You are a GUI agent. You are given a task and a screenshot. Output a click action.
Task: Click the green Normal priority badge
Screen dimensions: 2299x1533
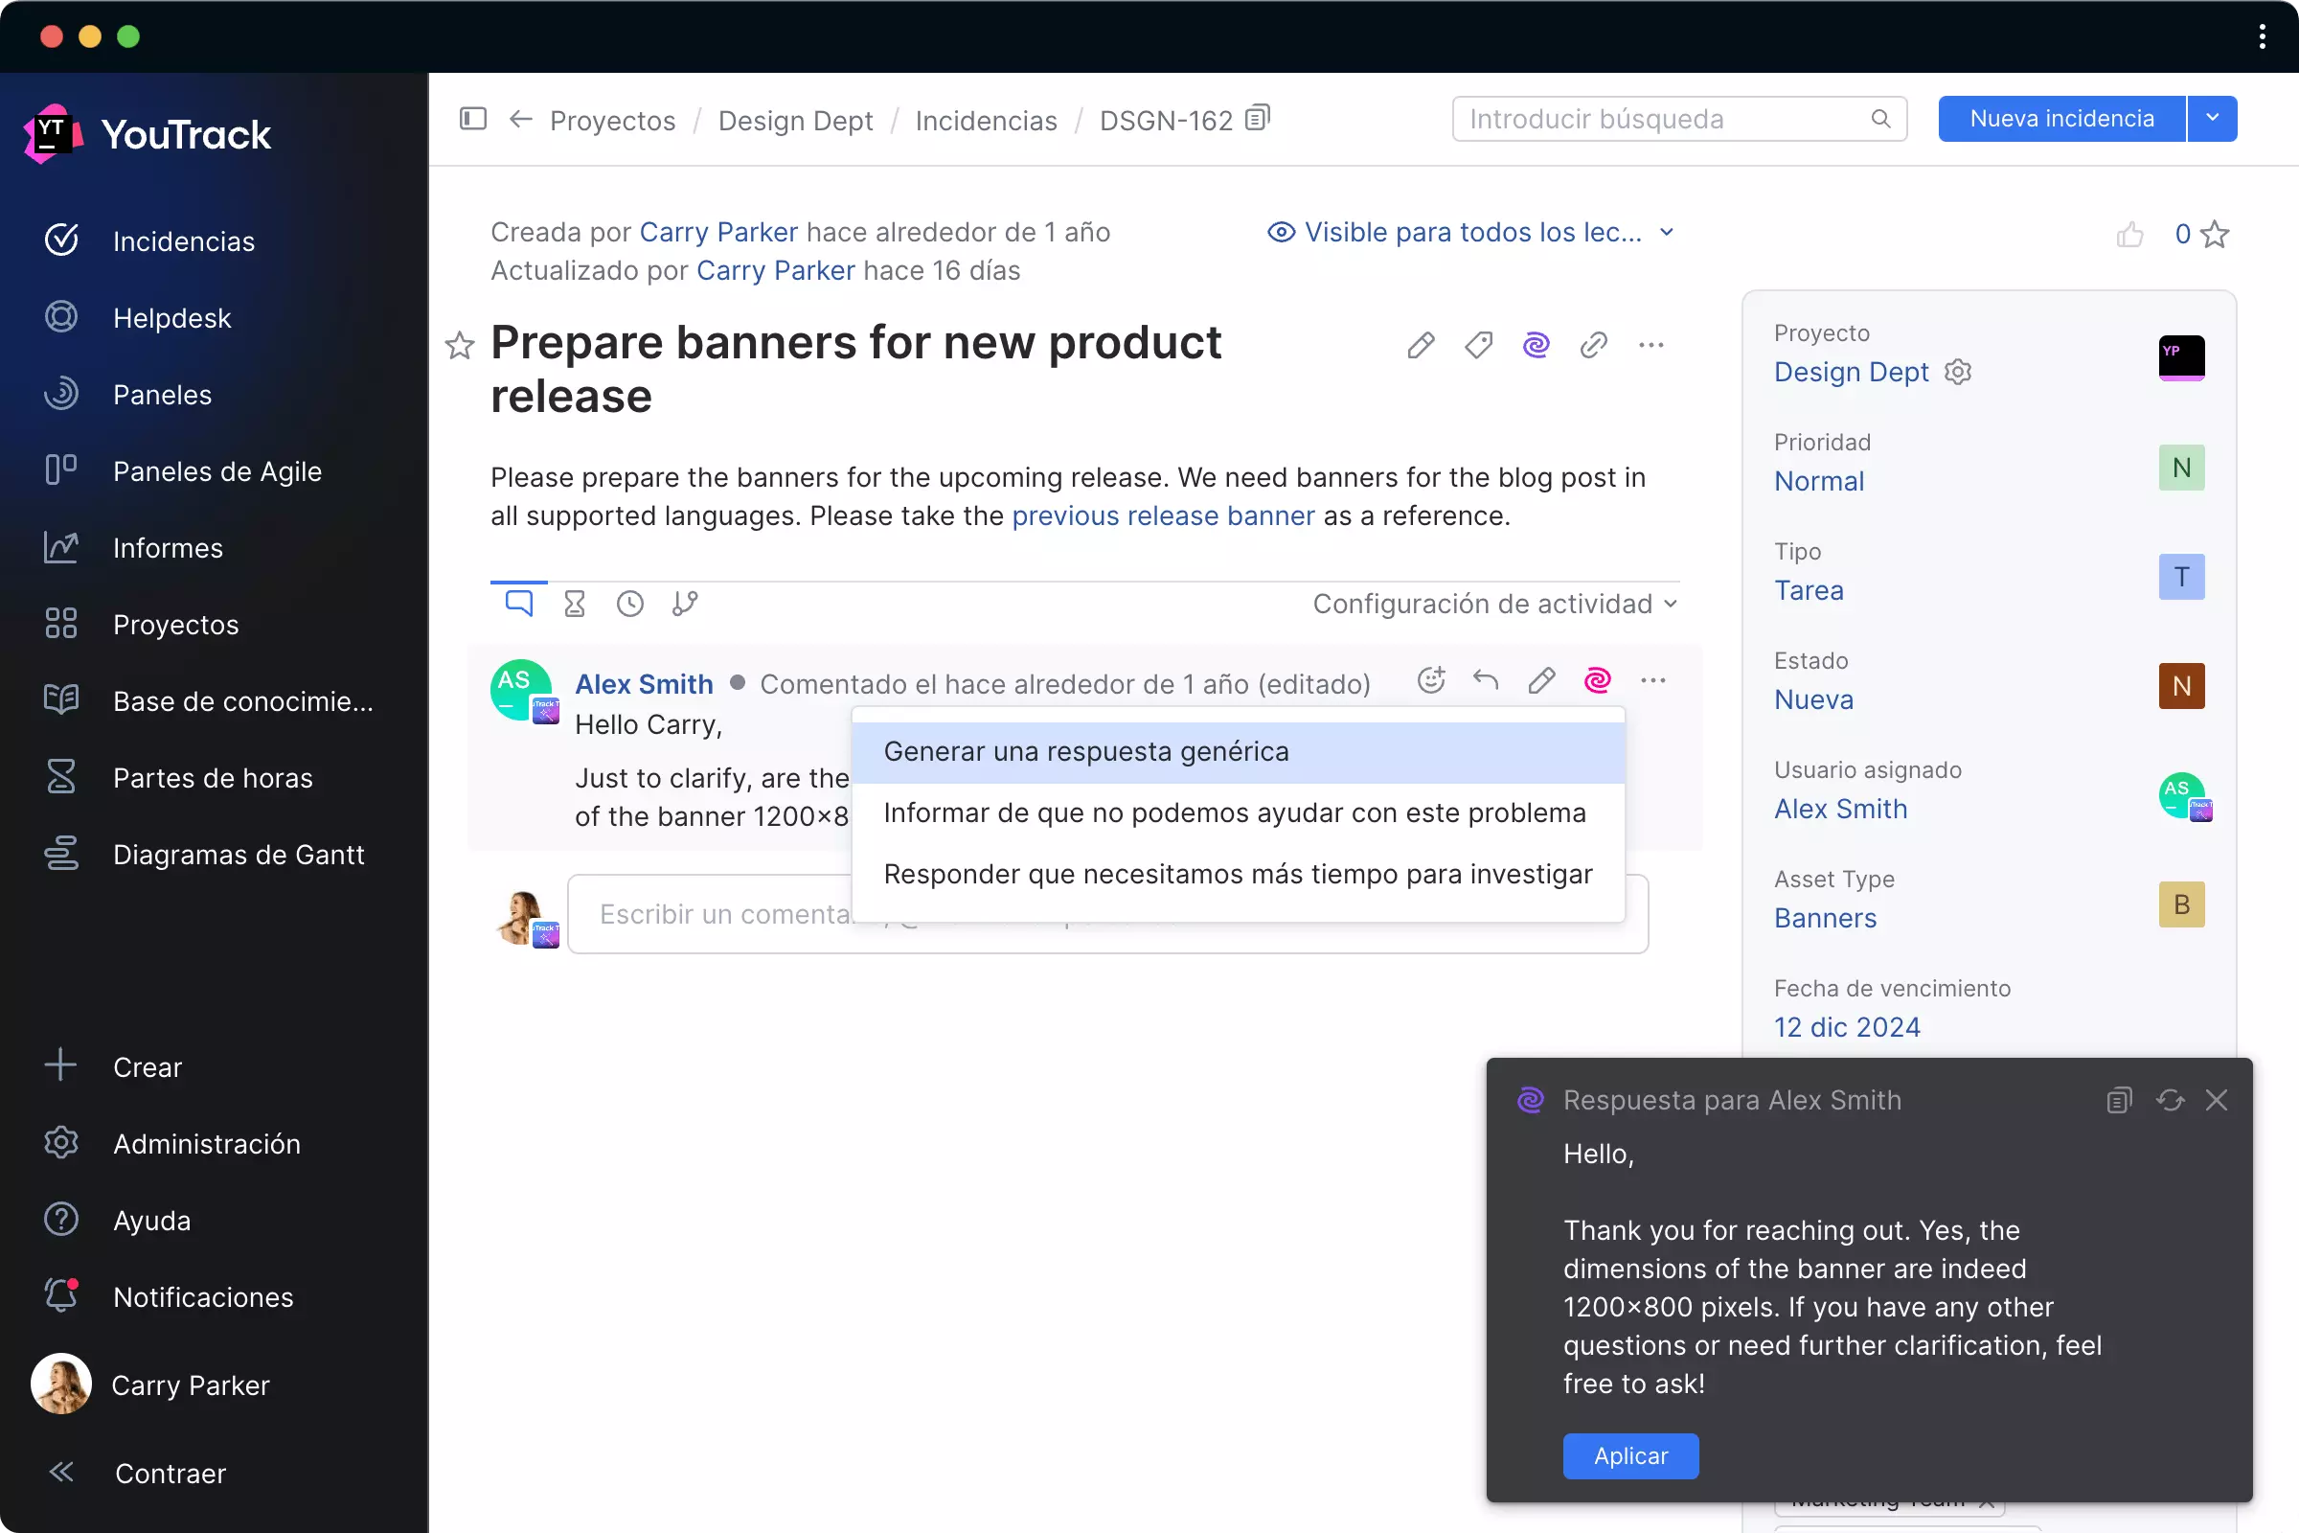pos(2181,469)
